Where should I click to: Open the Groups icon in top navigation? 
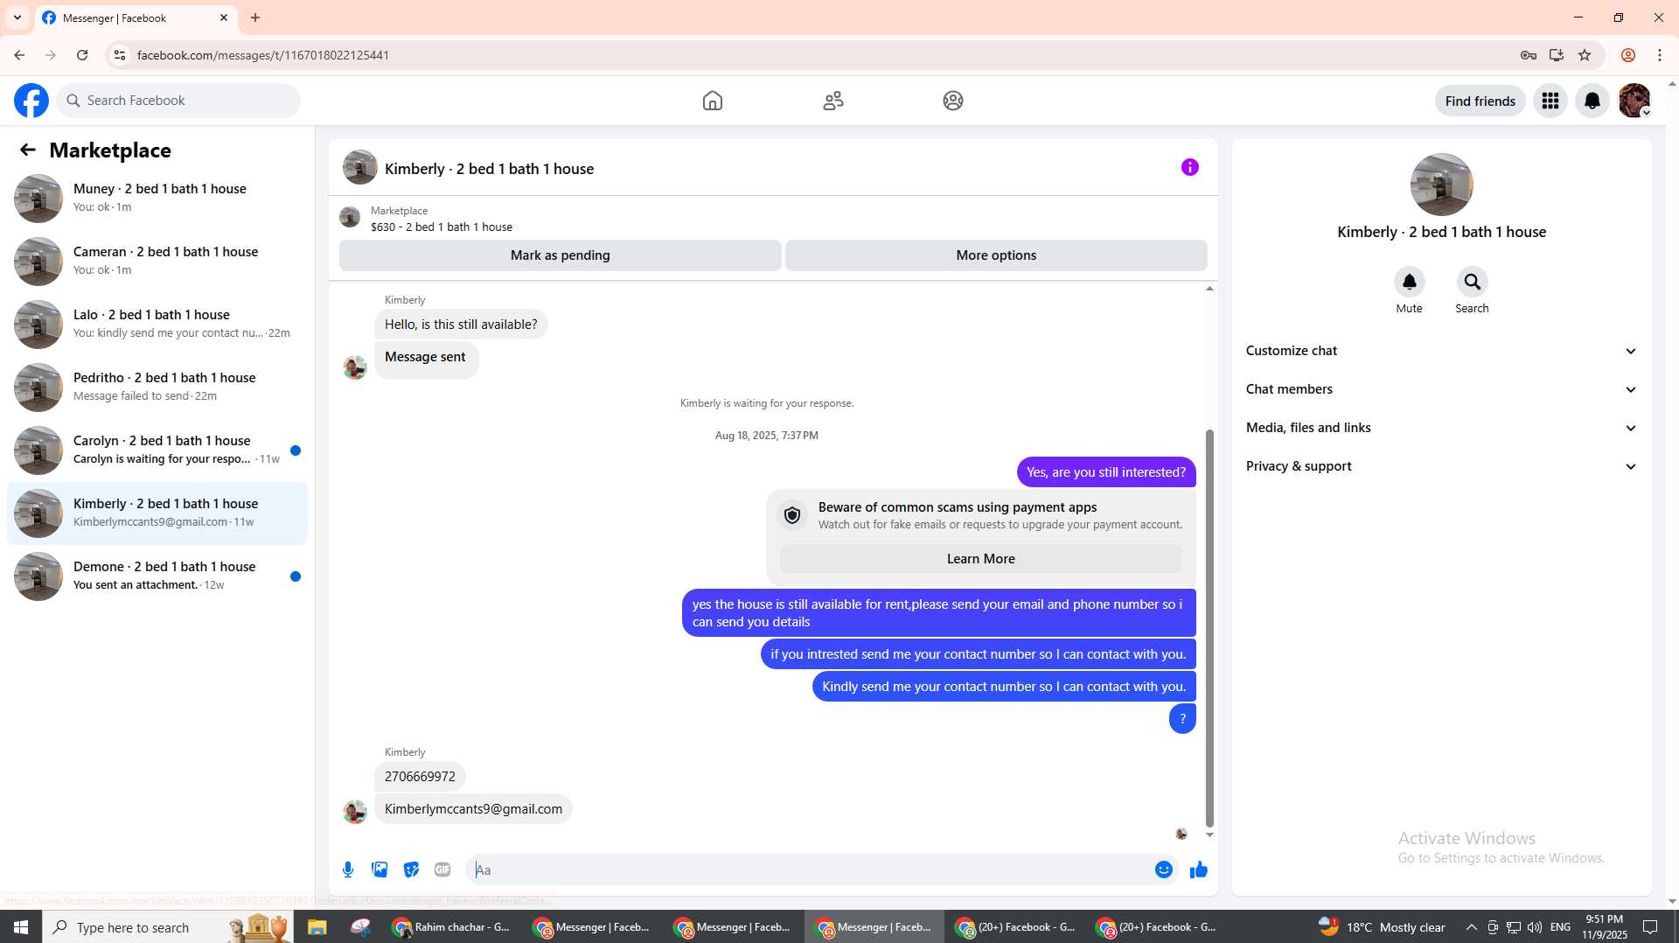click(x=953, y=101)
